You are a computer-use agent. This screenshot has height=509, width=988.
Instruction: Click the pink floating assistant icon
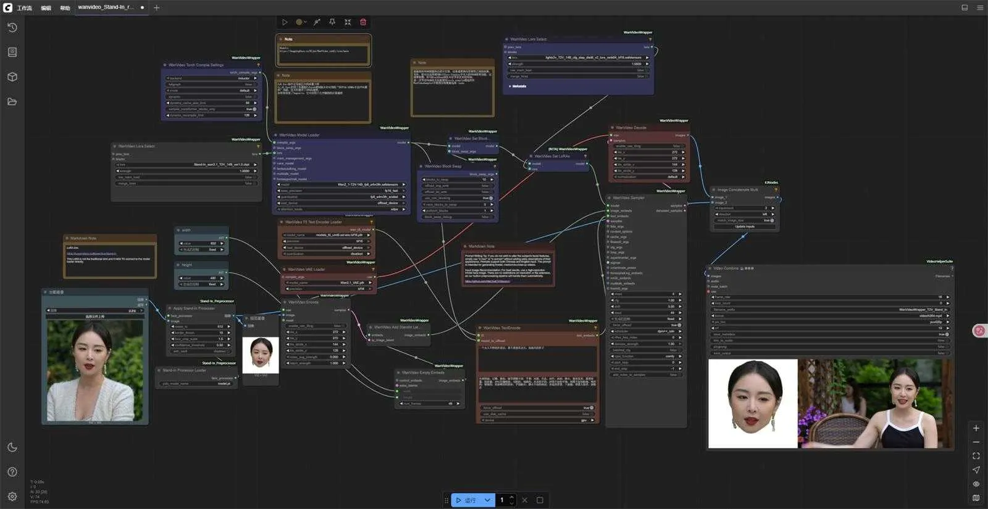[x=979, y=331]
